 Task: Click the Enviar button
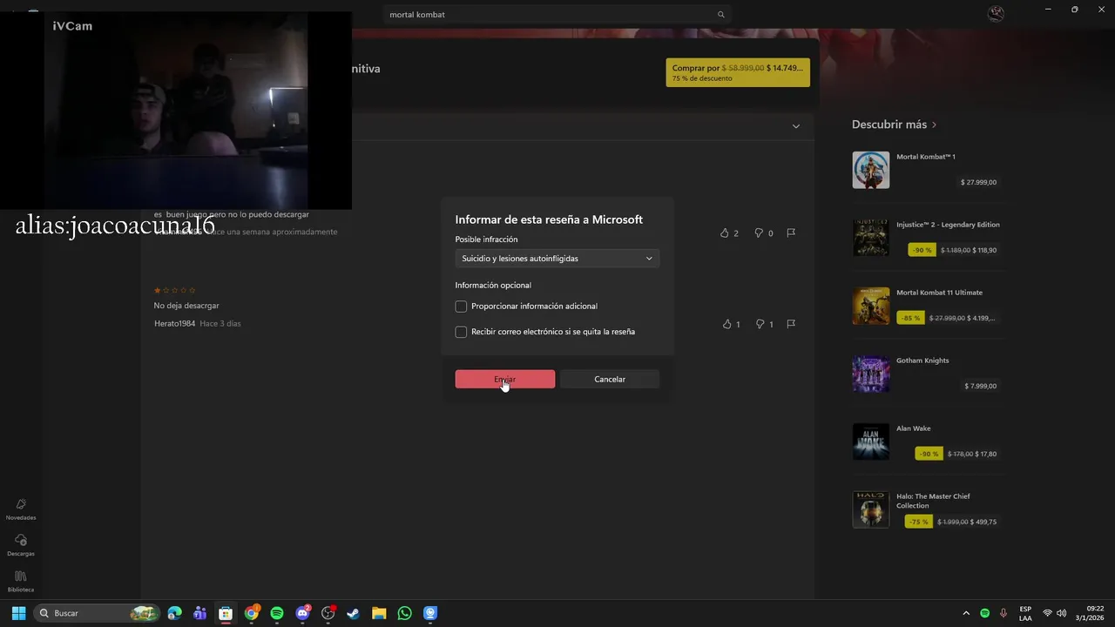click(504, 379)
